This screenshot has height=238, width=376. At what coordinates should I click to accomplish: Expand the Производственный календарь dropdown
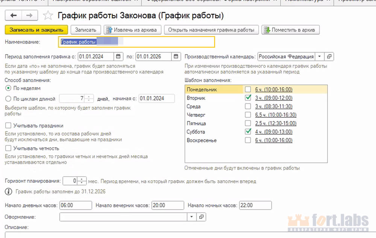pyautogui.click(x=319, y=57)
